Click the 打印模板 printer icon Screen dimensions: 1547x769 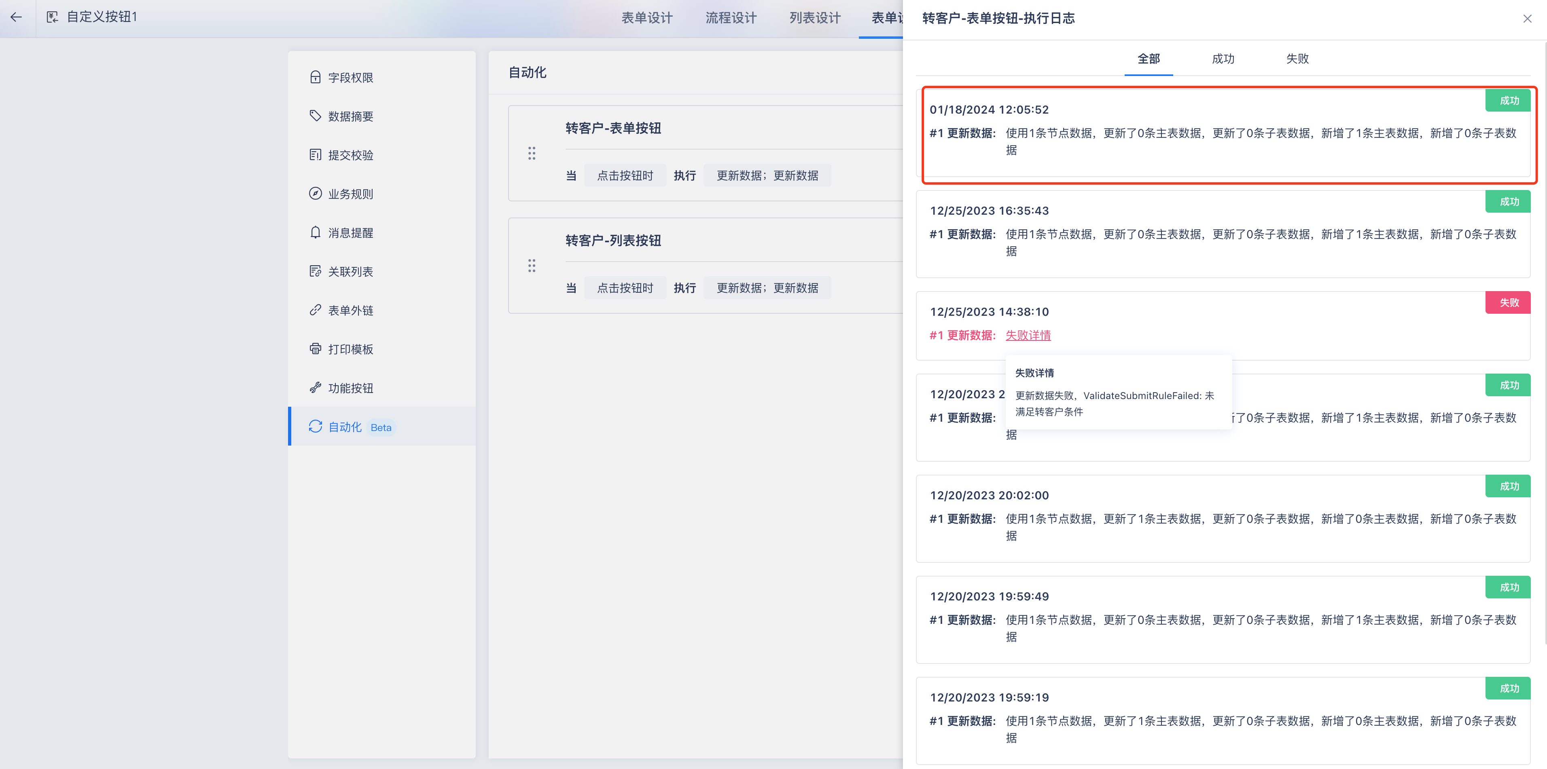315,349
